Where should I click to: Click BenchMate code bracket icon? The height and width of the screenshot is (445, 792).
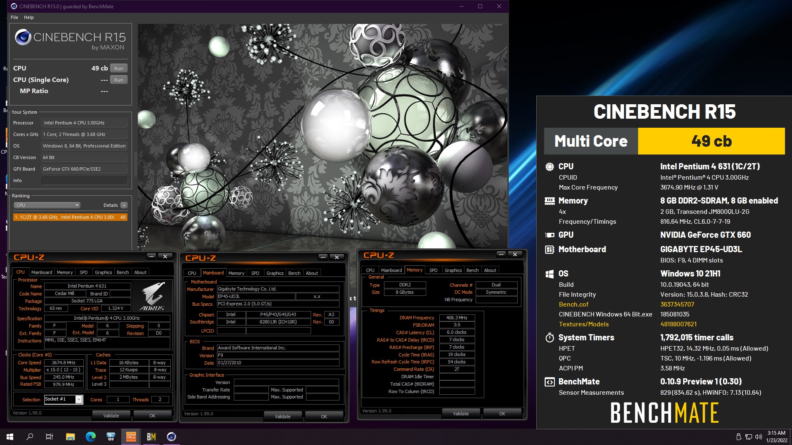(x=549, y=382)
